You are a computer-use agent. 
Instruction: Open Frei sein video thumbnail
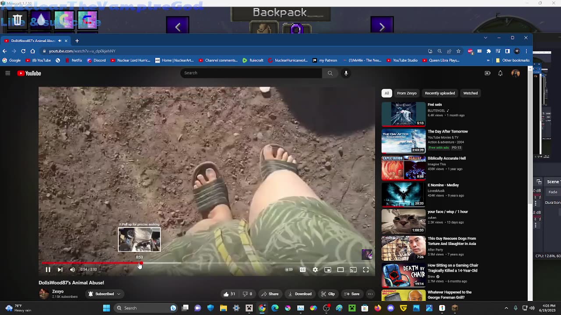coord(403,114)
